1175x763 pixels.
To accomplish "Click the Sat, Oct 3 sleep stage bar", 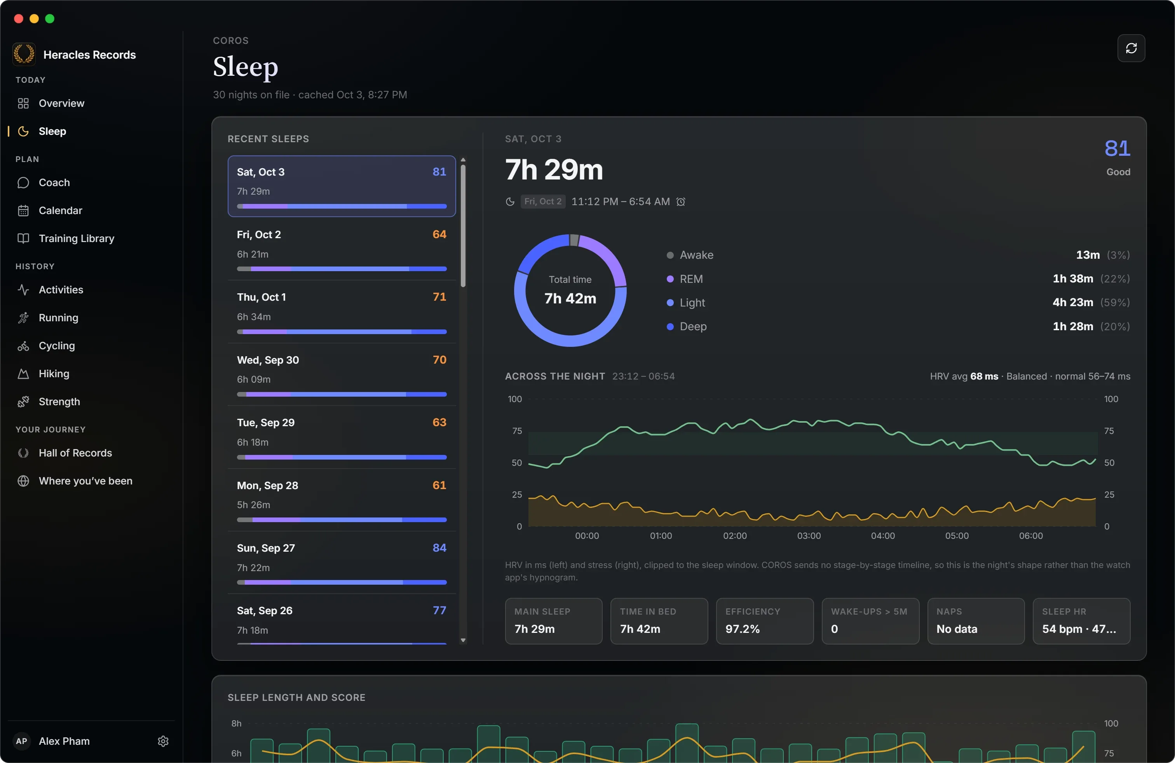I will [x=342, y=206].
